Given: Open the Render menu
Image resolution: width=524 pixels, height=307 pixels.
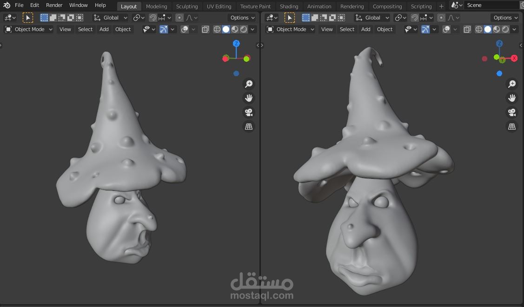Looking at the screenshot, I should click(x=54, y=5).
